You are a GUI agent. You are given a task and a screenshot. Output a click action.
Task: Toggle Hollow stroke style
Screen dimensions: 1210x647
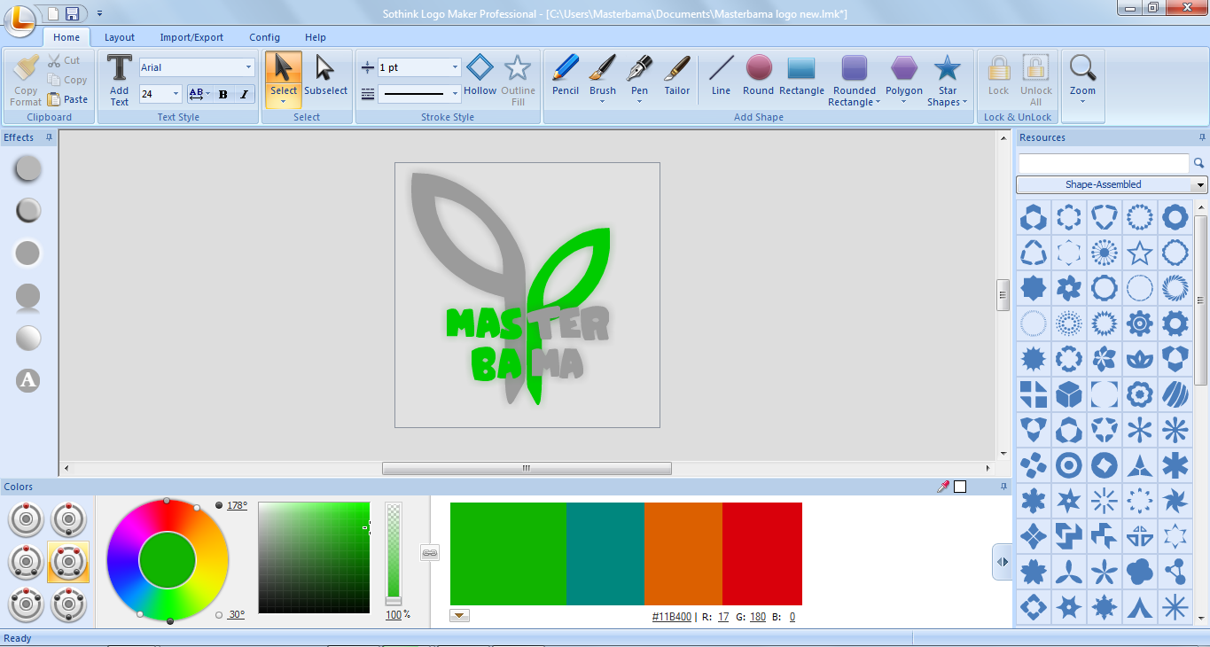[x=480, y=78]
